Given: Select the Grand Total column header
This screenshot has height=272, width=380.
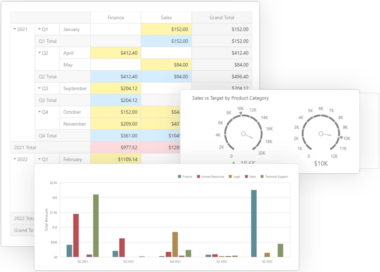Looking at the screenshot, I should 222,18.
